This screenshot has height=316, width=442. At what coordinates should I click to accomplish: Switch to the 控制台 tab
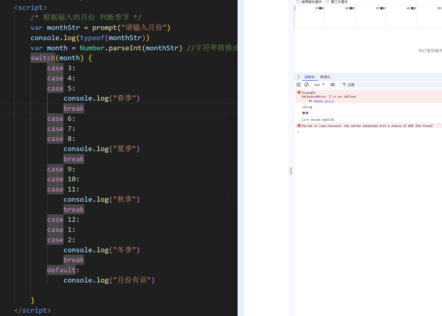coord(309,77)
